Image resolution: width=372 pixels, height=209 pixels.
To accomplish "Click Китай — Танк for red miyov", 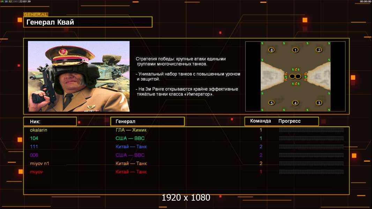I will coord(131,172).
